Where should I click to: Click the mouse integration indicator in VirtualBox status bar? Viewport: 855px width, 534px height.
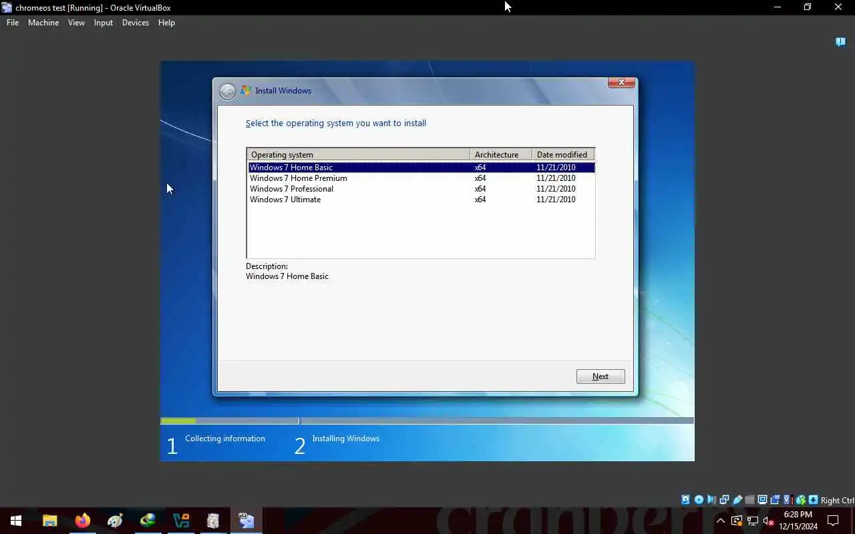pyautogui.click(x=801, y=500)
